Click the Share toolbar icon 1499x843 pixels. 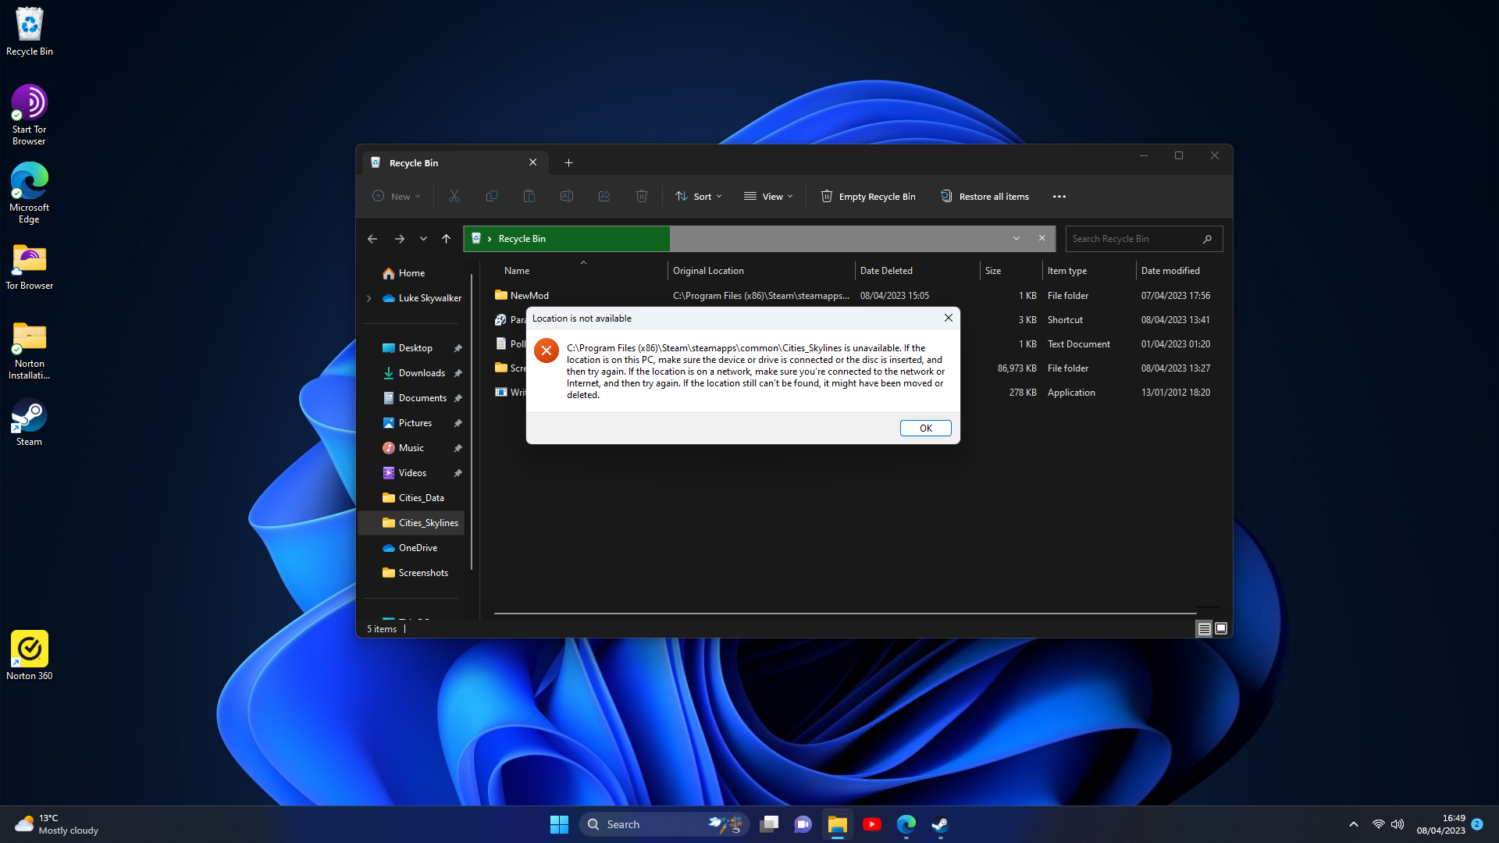tap(604, 196)
